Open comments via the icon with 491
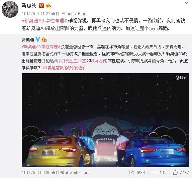Viewport: 192px width, 178px height. (159, 173)
